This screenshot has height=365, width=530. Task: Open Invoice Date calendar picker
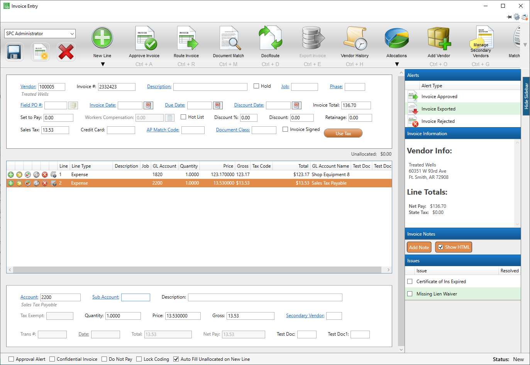coord(149,105)
